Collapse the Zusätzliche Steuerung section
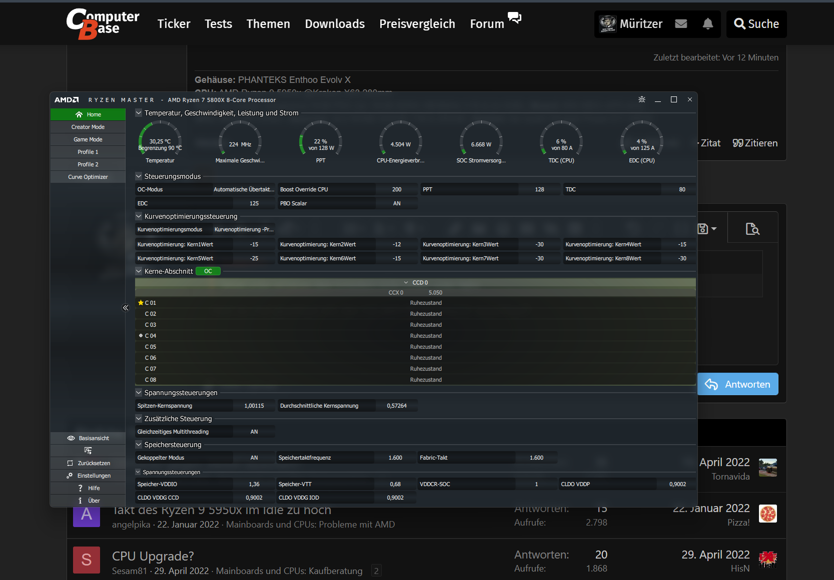 tap(139, 419)
